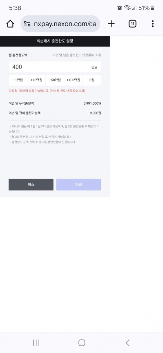The width and height of the screenshot is (163, 353).
Task: Add +100만원 to the limit
Action: pos(74,80)
